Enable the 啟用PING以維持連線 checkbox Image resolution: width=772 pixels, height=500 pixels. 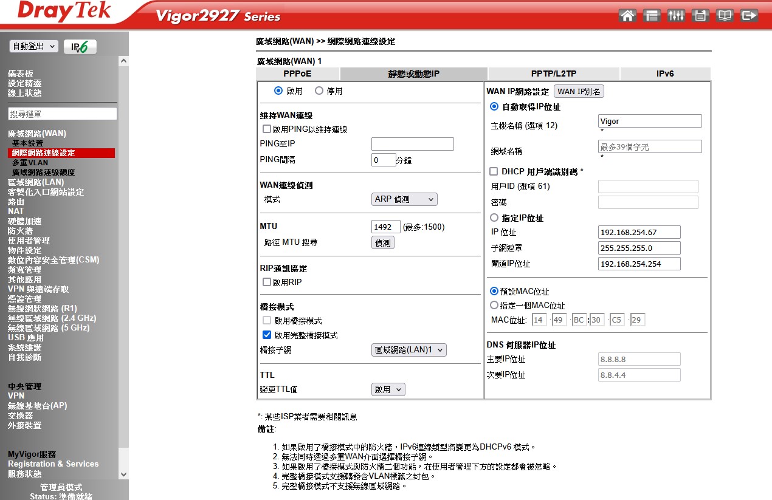coord(267,129)
